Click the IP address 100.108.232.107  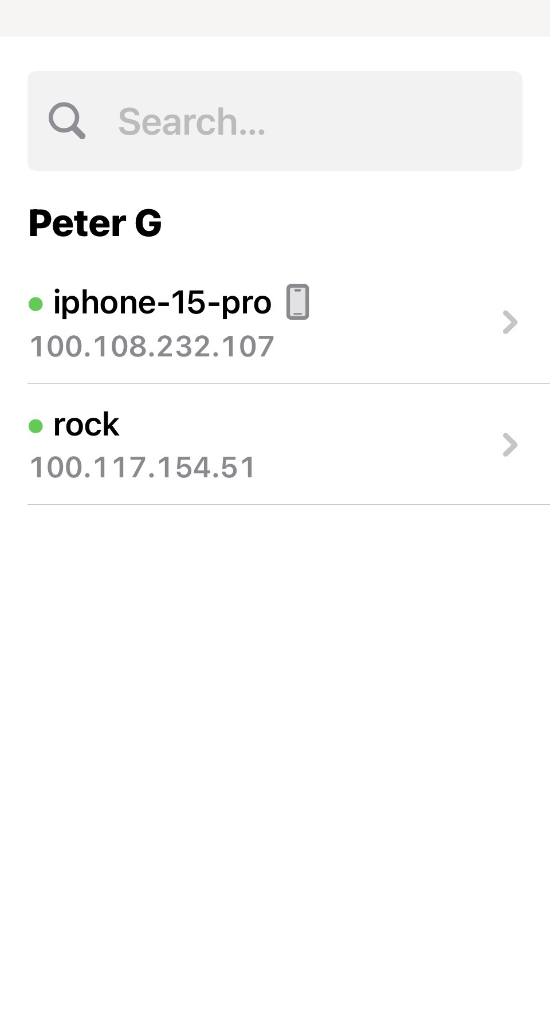pyautogui.click(x=152, y=347)
